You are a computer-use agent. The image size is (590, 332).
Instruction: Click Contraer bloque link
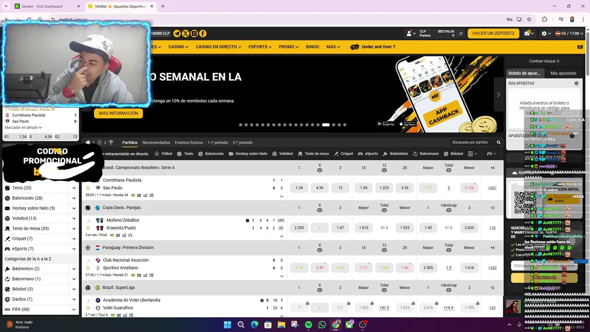pyautogui.click(x=544, y=61)
